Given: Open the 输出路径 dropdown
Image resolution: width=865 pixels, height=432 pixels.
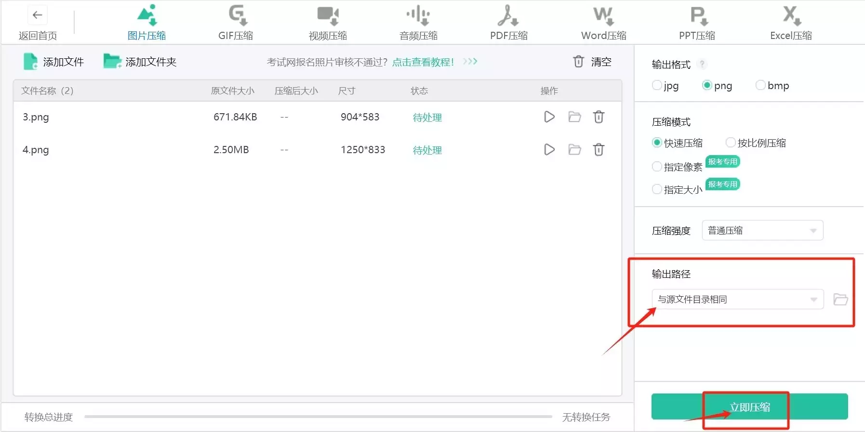Looking at the screenshot, I should [x=737, y=299].
